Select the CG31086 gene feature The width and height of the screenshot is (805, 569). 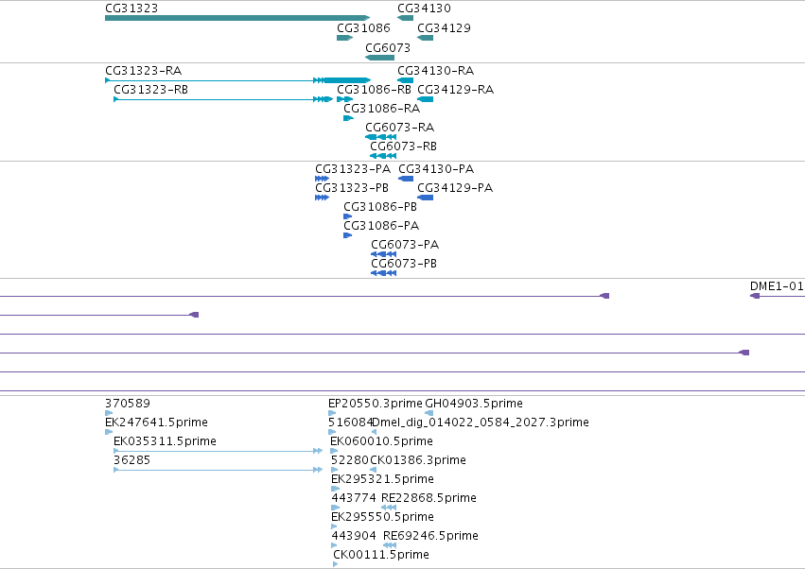click(344, 38)
